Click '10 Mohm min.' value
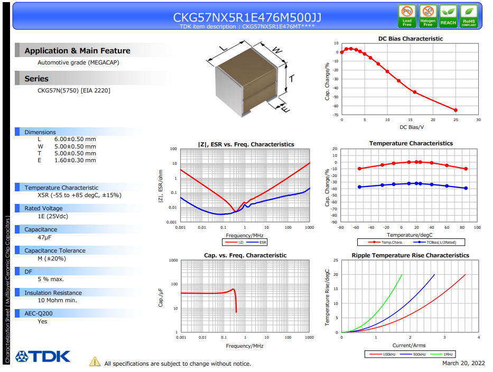This screenshot has width=493, height=372. [x=57, y=300]
